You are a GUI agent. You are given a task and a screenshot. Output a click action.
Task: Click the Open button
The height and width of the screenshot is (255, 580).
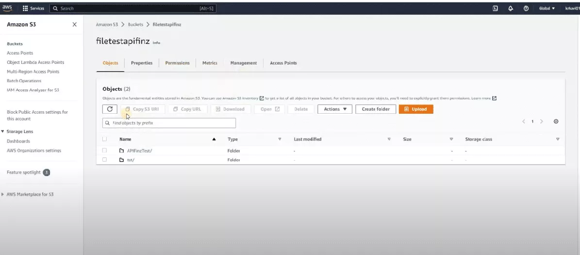pyautogui.click(x=269, y=109)
